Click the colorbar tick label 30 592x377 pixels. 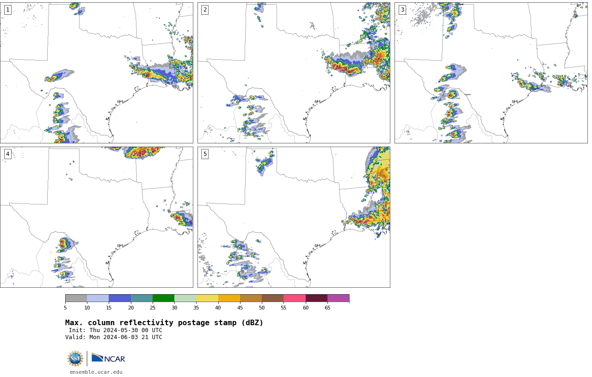pyautogui.click(x=174, y=308)
